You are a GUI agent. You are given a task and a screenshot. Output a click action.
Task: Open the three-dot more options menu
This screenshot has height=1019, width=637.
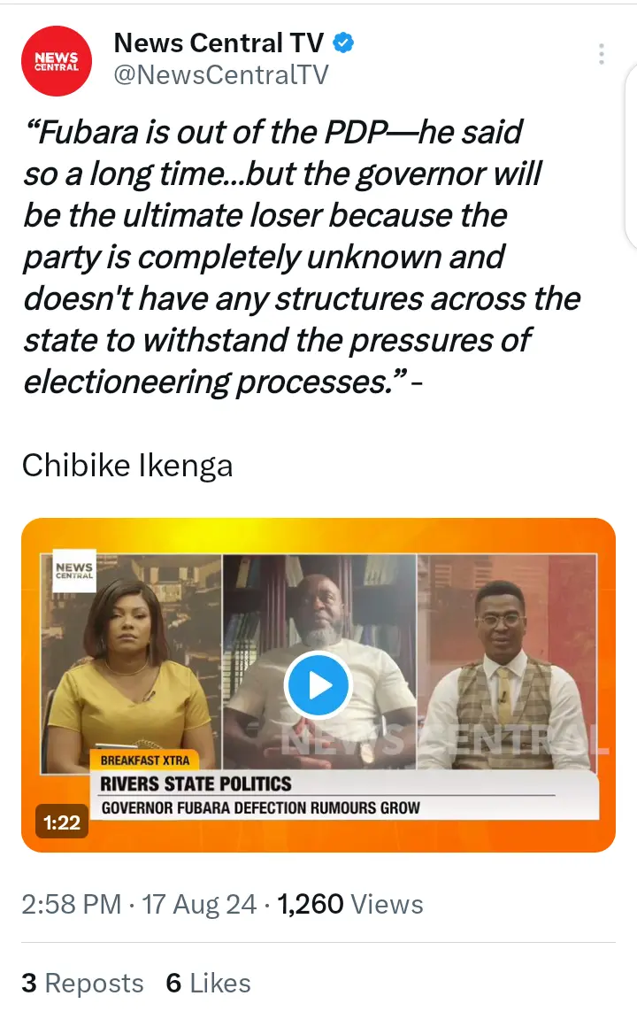pos(602,54)
